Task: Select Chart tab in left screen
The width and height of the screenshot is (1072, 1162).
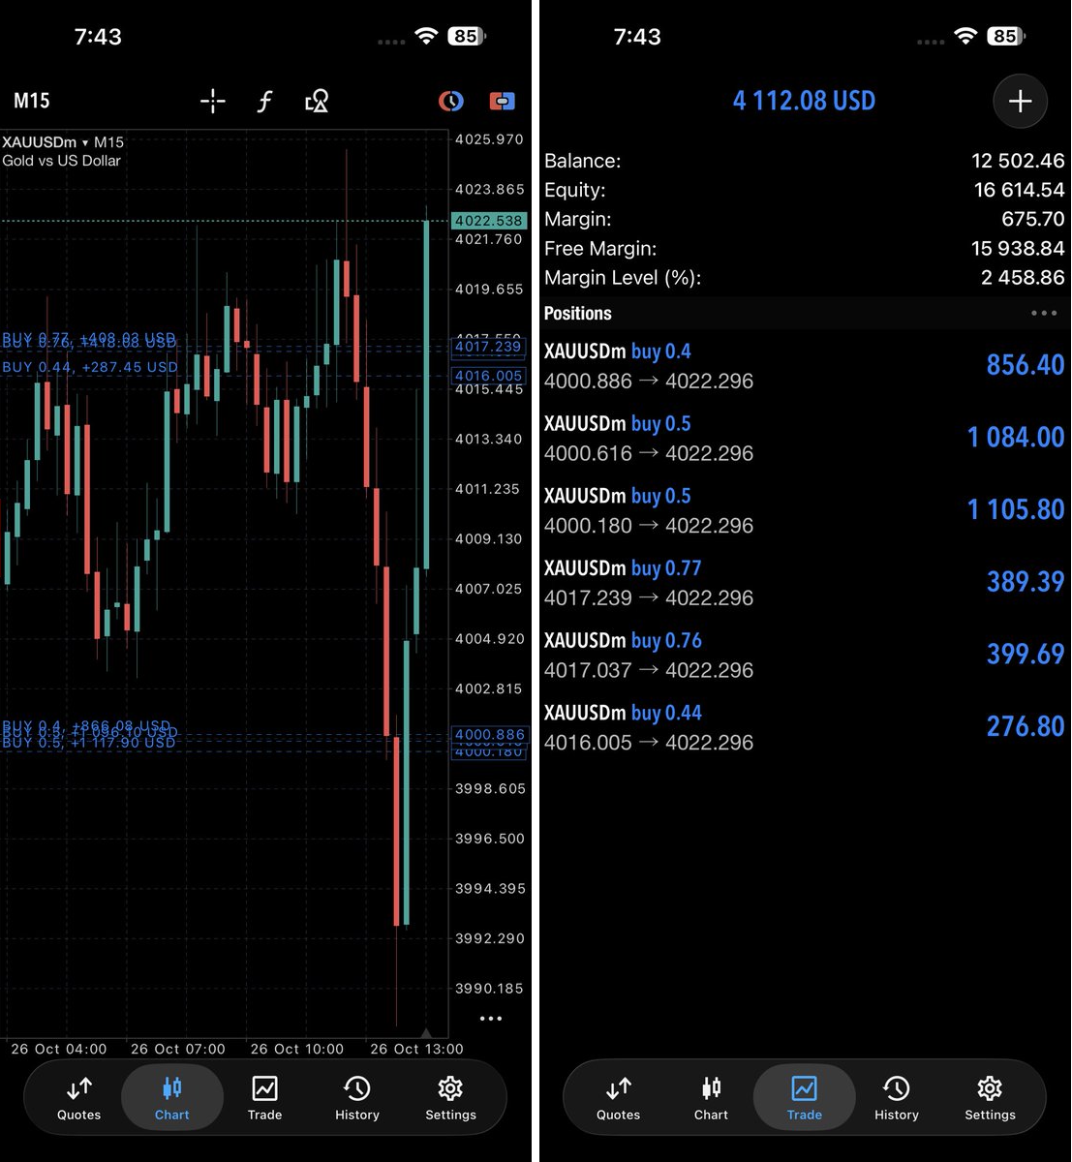Action: coord(172,1098)
